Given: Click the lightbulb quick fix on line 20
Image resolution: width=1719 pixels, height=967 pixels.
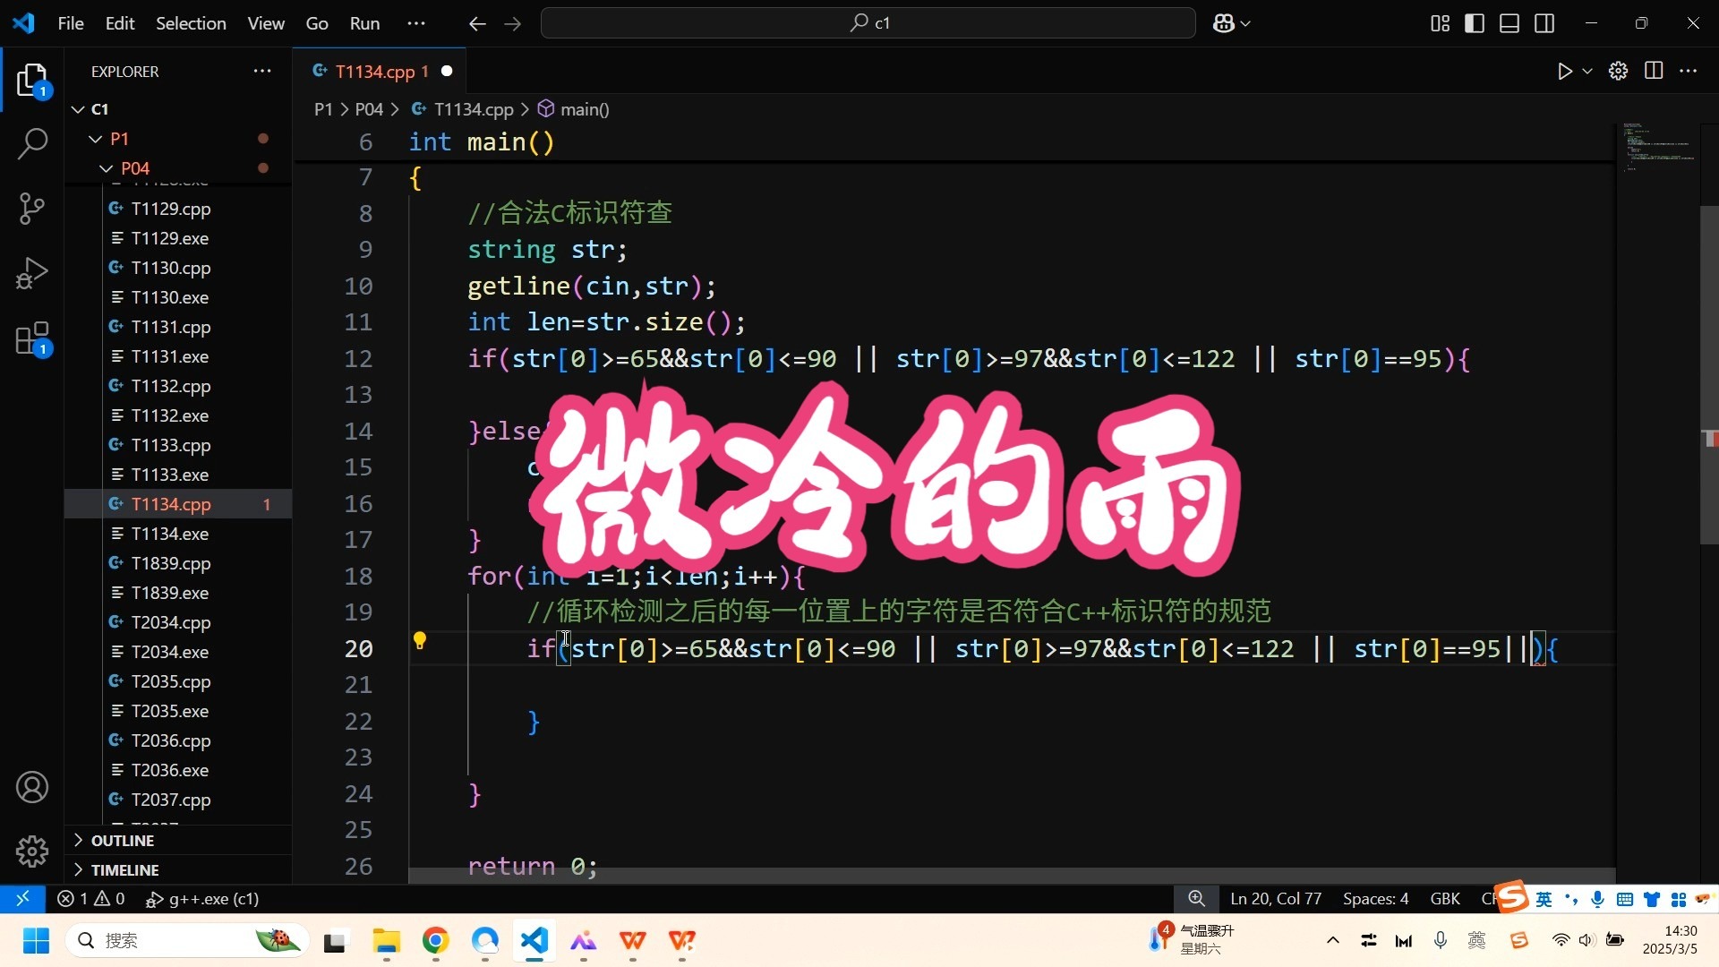Looking at the screenshot, I should click(421, 641).
